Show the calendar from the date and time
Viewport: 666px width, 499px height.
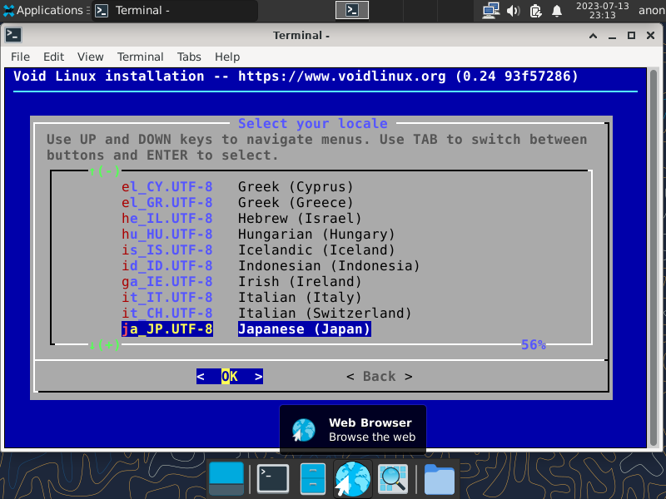tap(602, 10)
